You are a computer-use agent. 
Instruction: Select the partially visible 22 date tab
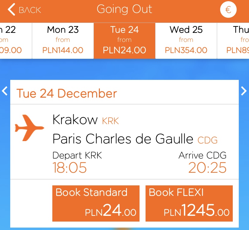[16, 41]
